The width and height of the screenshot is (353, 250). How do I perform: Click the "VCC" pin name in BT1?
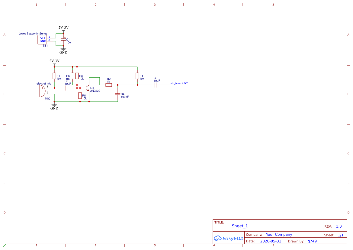click(x=43, y=38)
